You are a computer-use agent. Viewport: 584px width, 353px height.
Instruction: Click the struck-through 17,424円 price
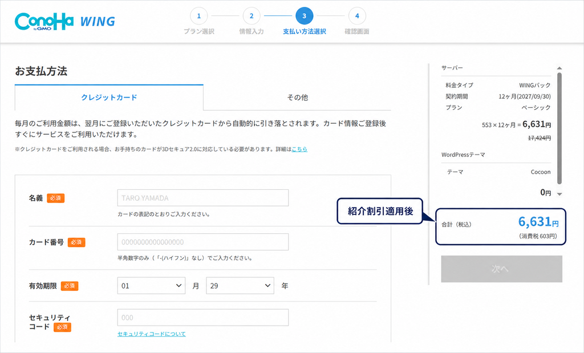[x=540, y=138]
